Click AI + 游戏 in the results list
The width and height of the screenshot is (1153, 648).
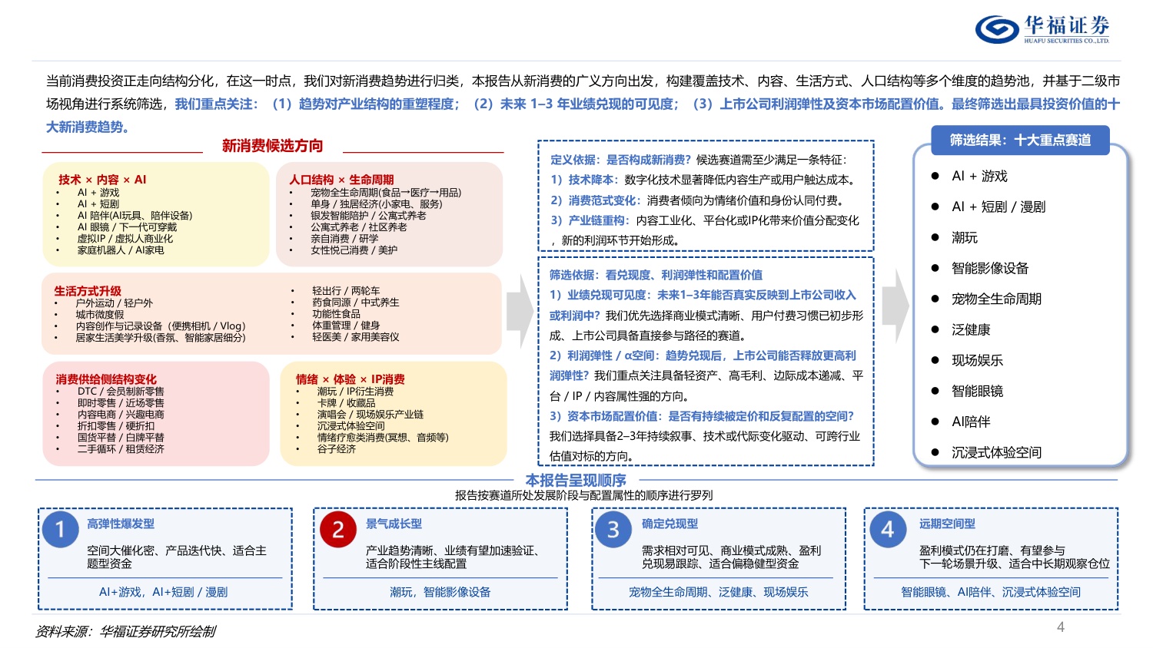click(979, 176)
